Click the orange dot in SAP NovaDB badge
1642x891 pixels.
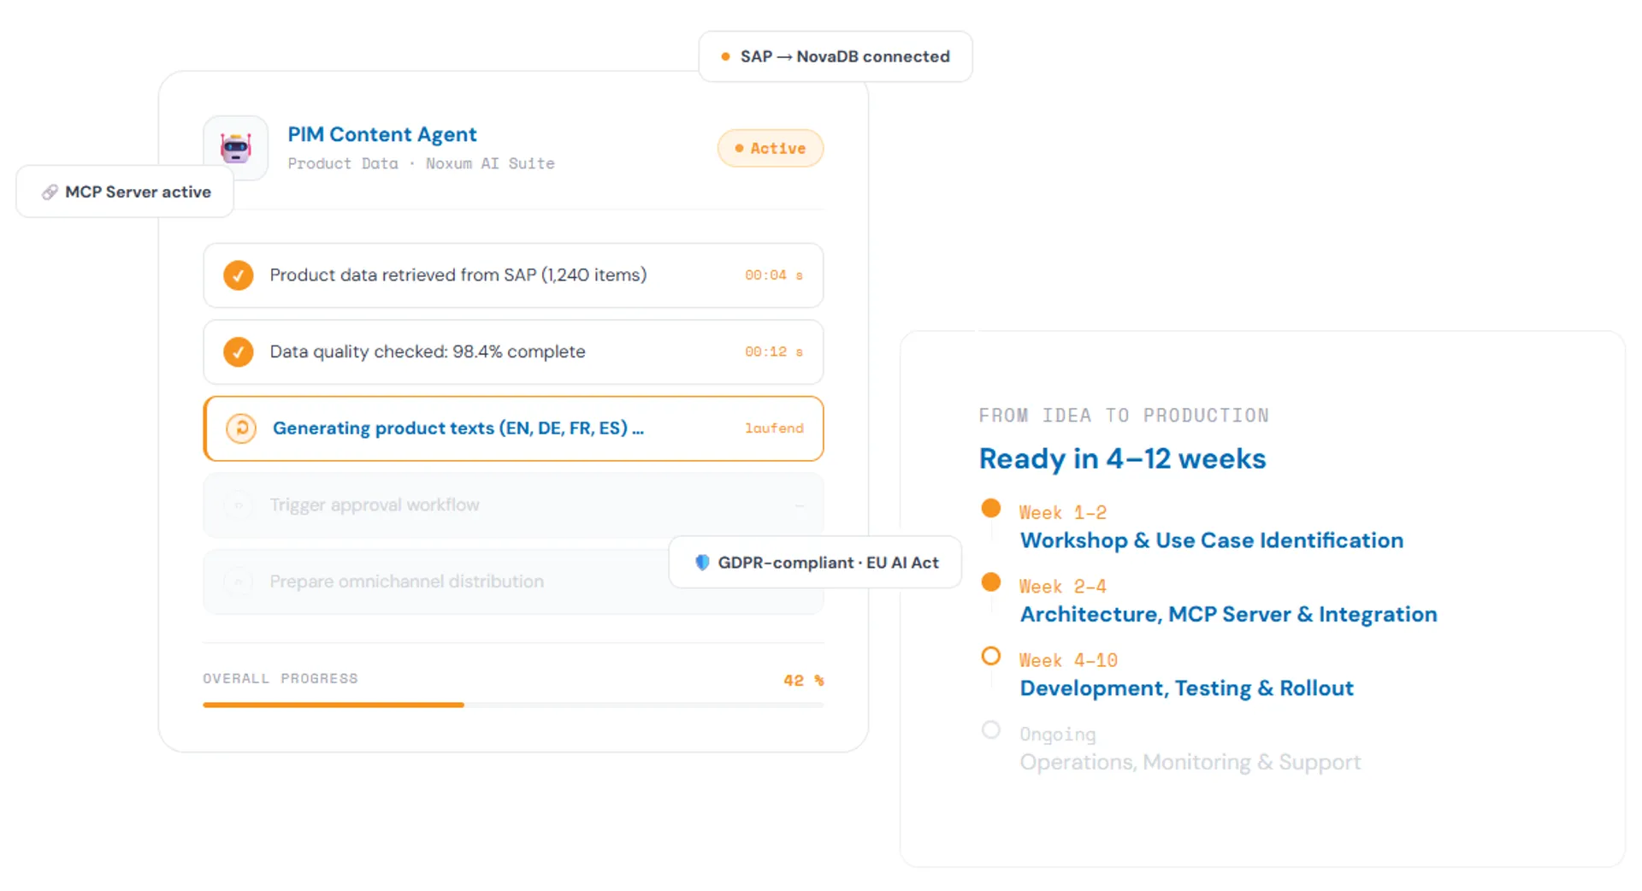[725, 56]
